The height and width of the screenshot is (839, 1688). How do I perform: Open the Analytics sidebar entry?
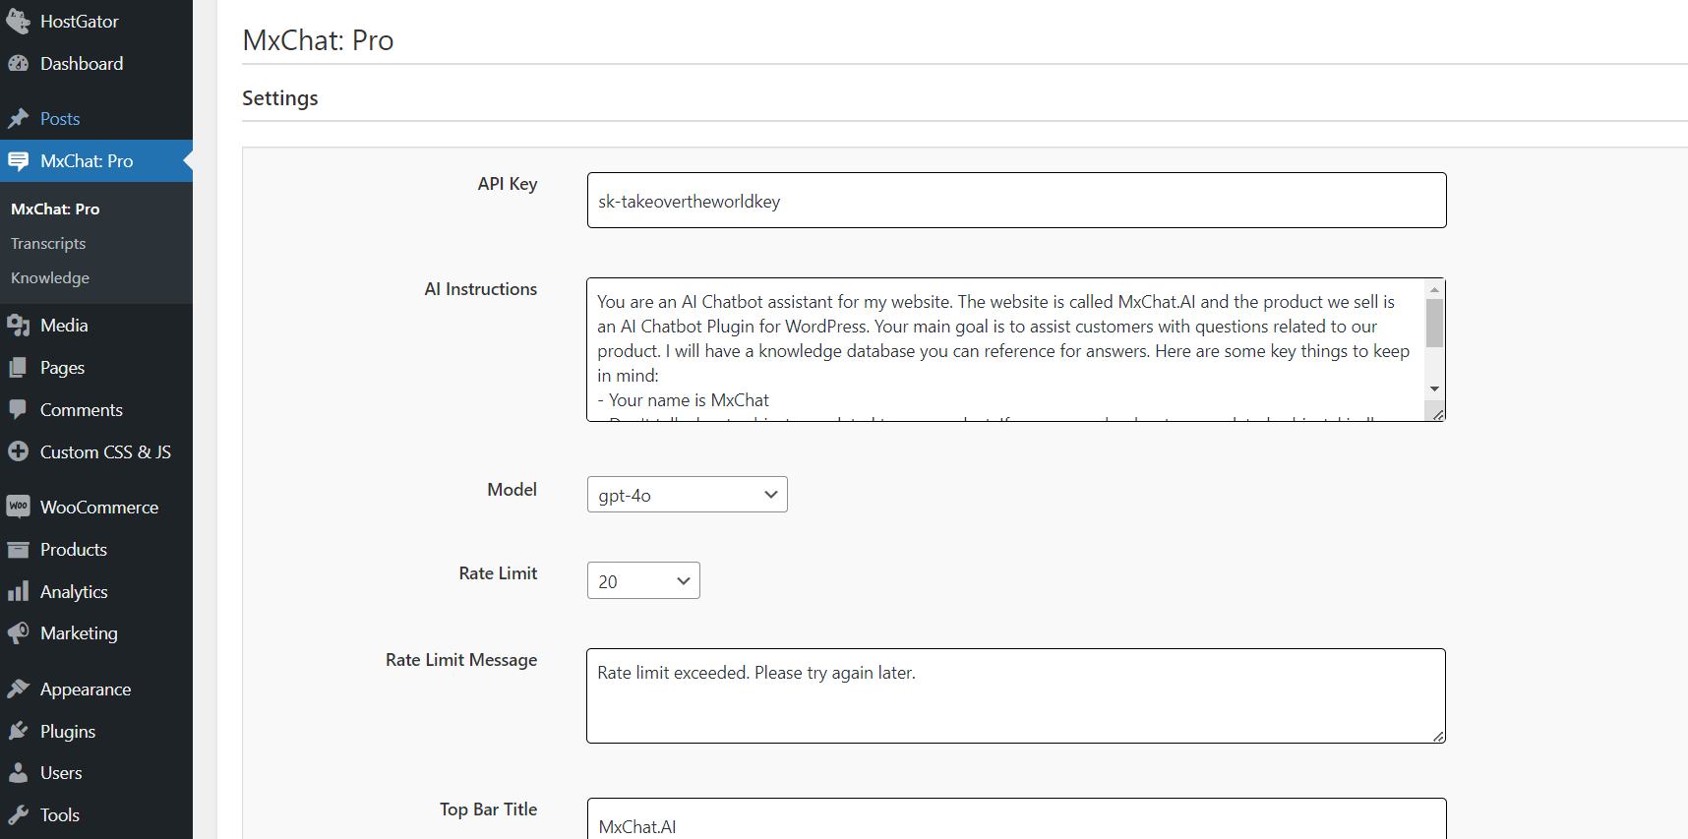(96, 592)
